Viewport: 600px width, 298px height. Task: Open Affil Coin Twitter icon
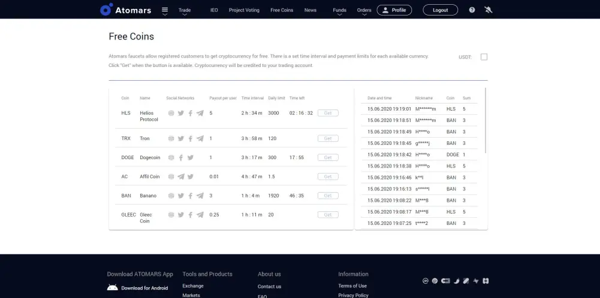click(x=191, y=177)
